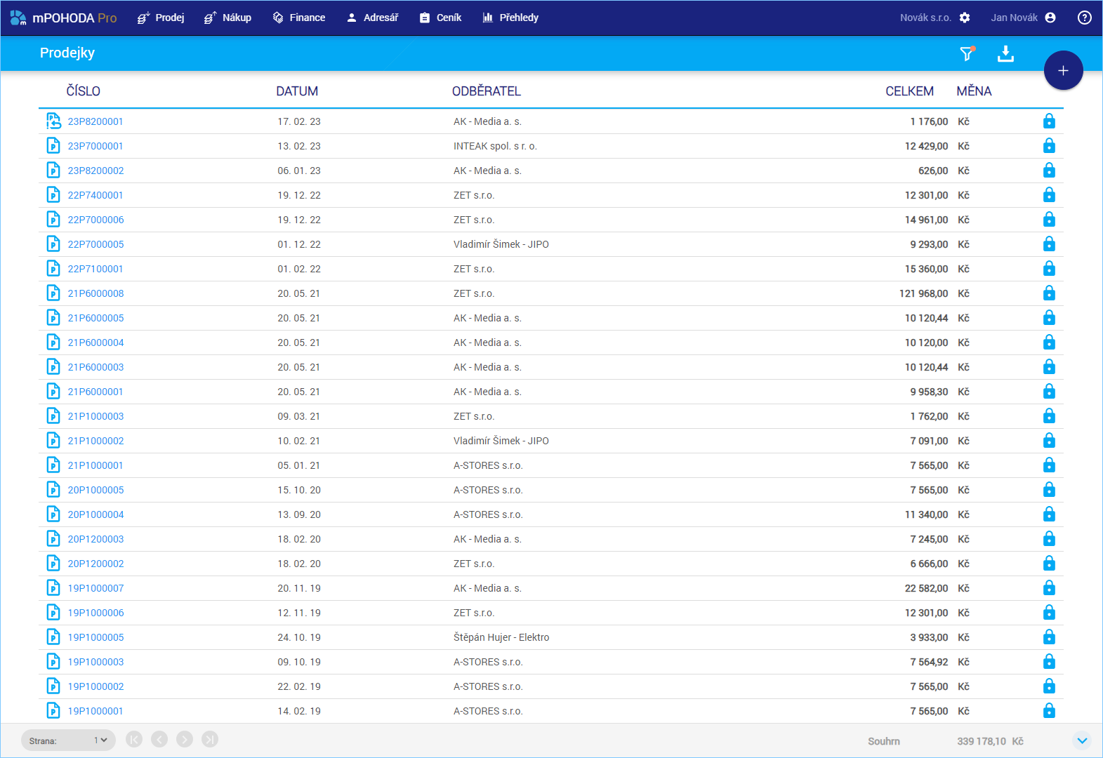Open the Jan Novák user account

(1023, 18)
